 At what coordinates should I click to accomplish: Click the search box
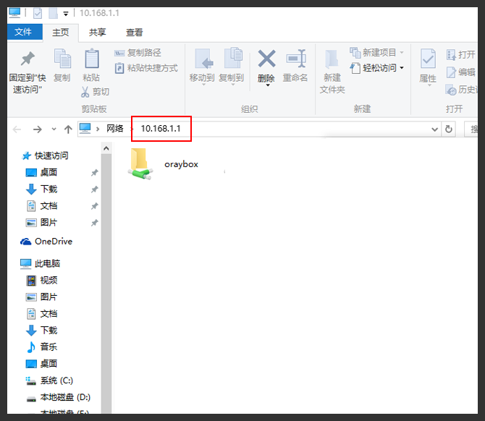pyautogui.click(x=471, y=129)
